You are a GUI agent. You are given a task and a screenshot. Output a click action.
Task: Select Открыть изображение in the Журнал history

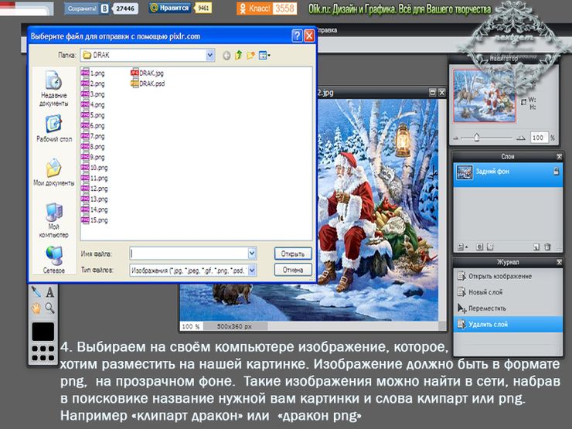point(507,276)
